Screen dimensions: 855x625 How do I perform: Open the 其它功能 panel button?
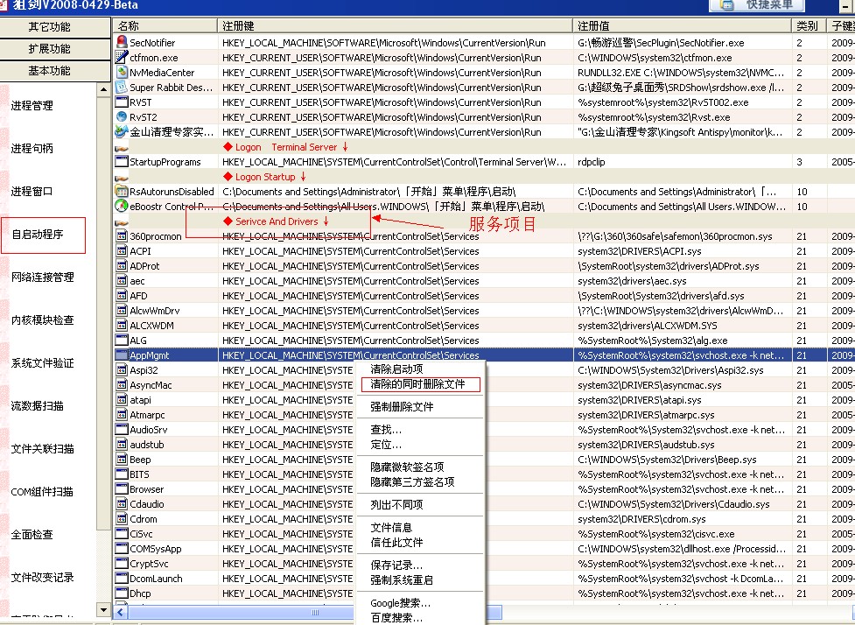point(55,27)
